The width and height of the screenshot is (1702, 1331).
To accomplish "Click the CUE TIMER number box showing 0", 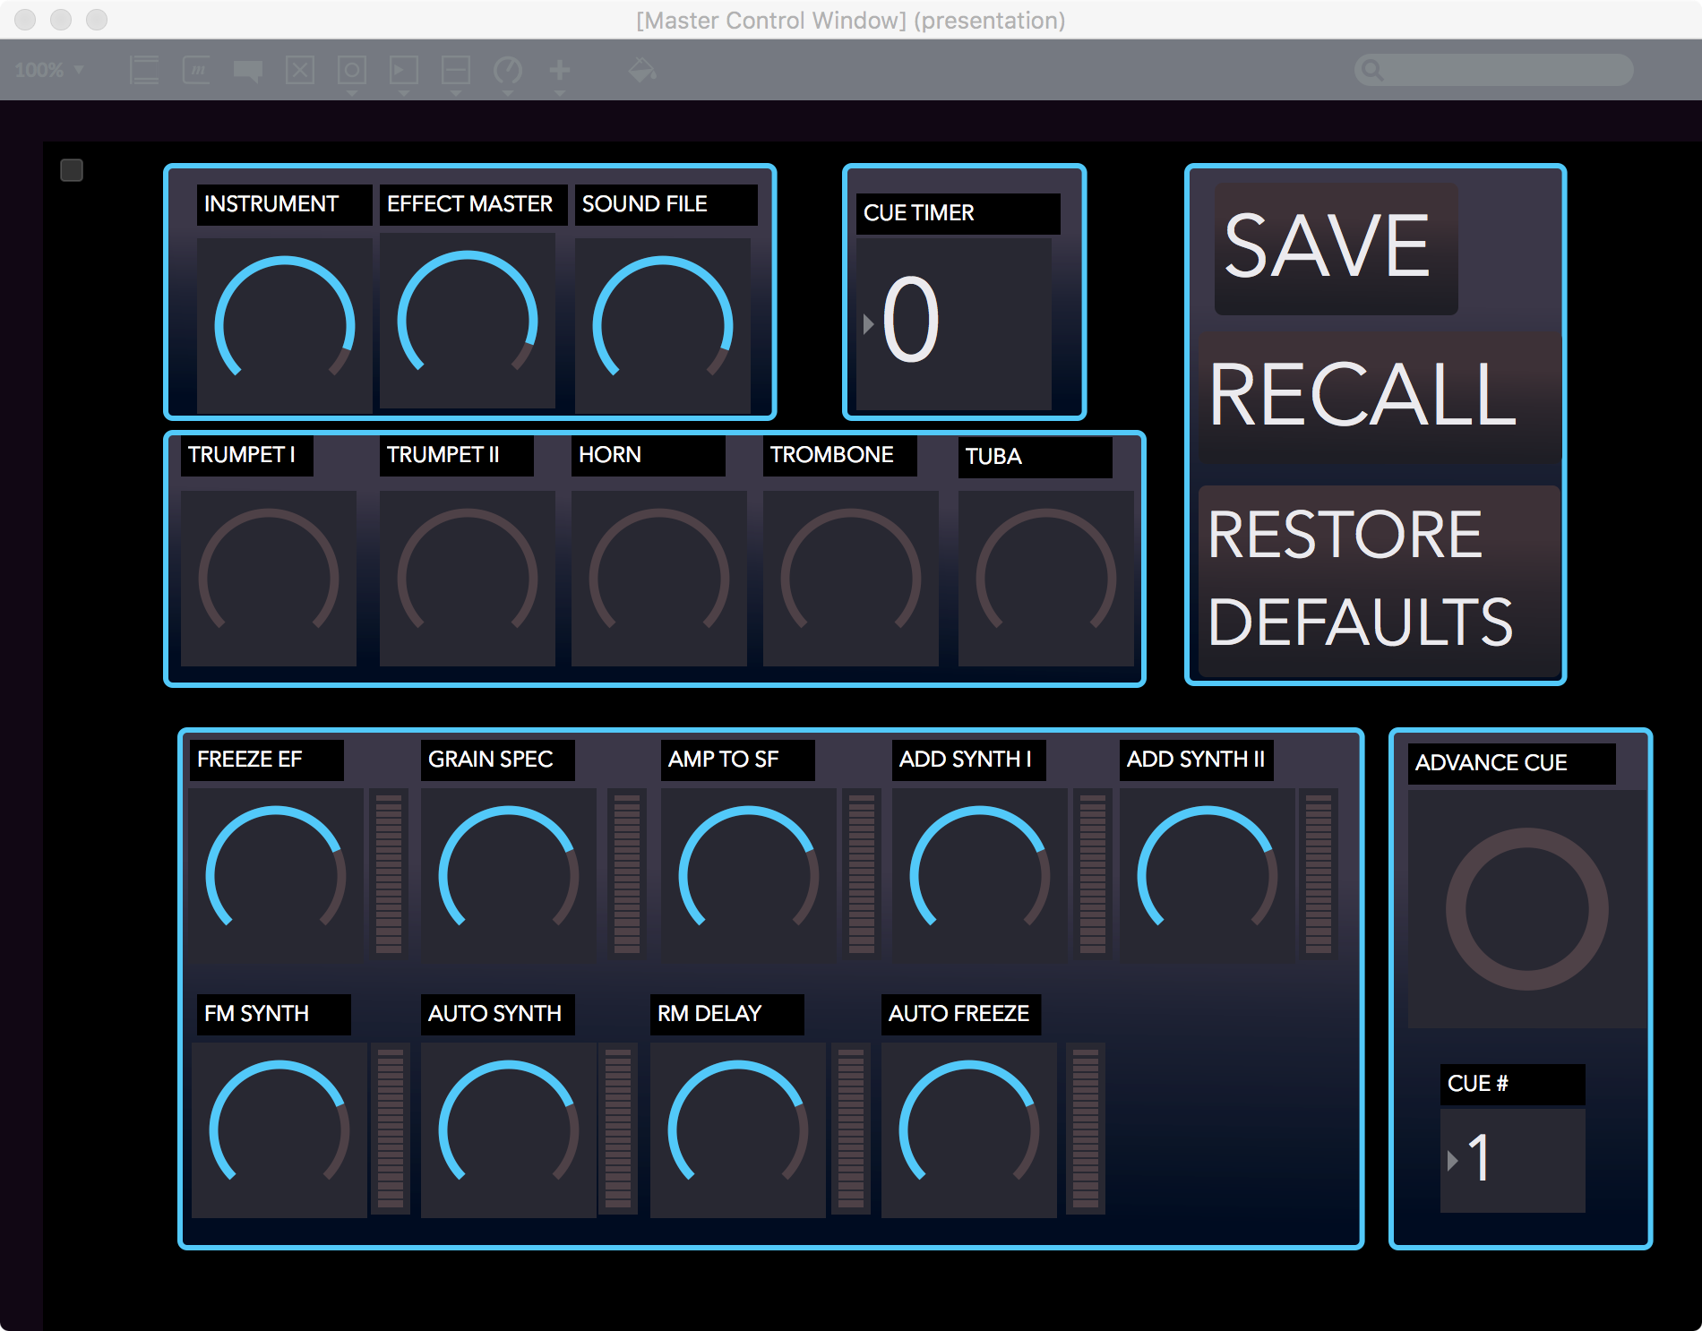I will 954,323.
